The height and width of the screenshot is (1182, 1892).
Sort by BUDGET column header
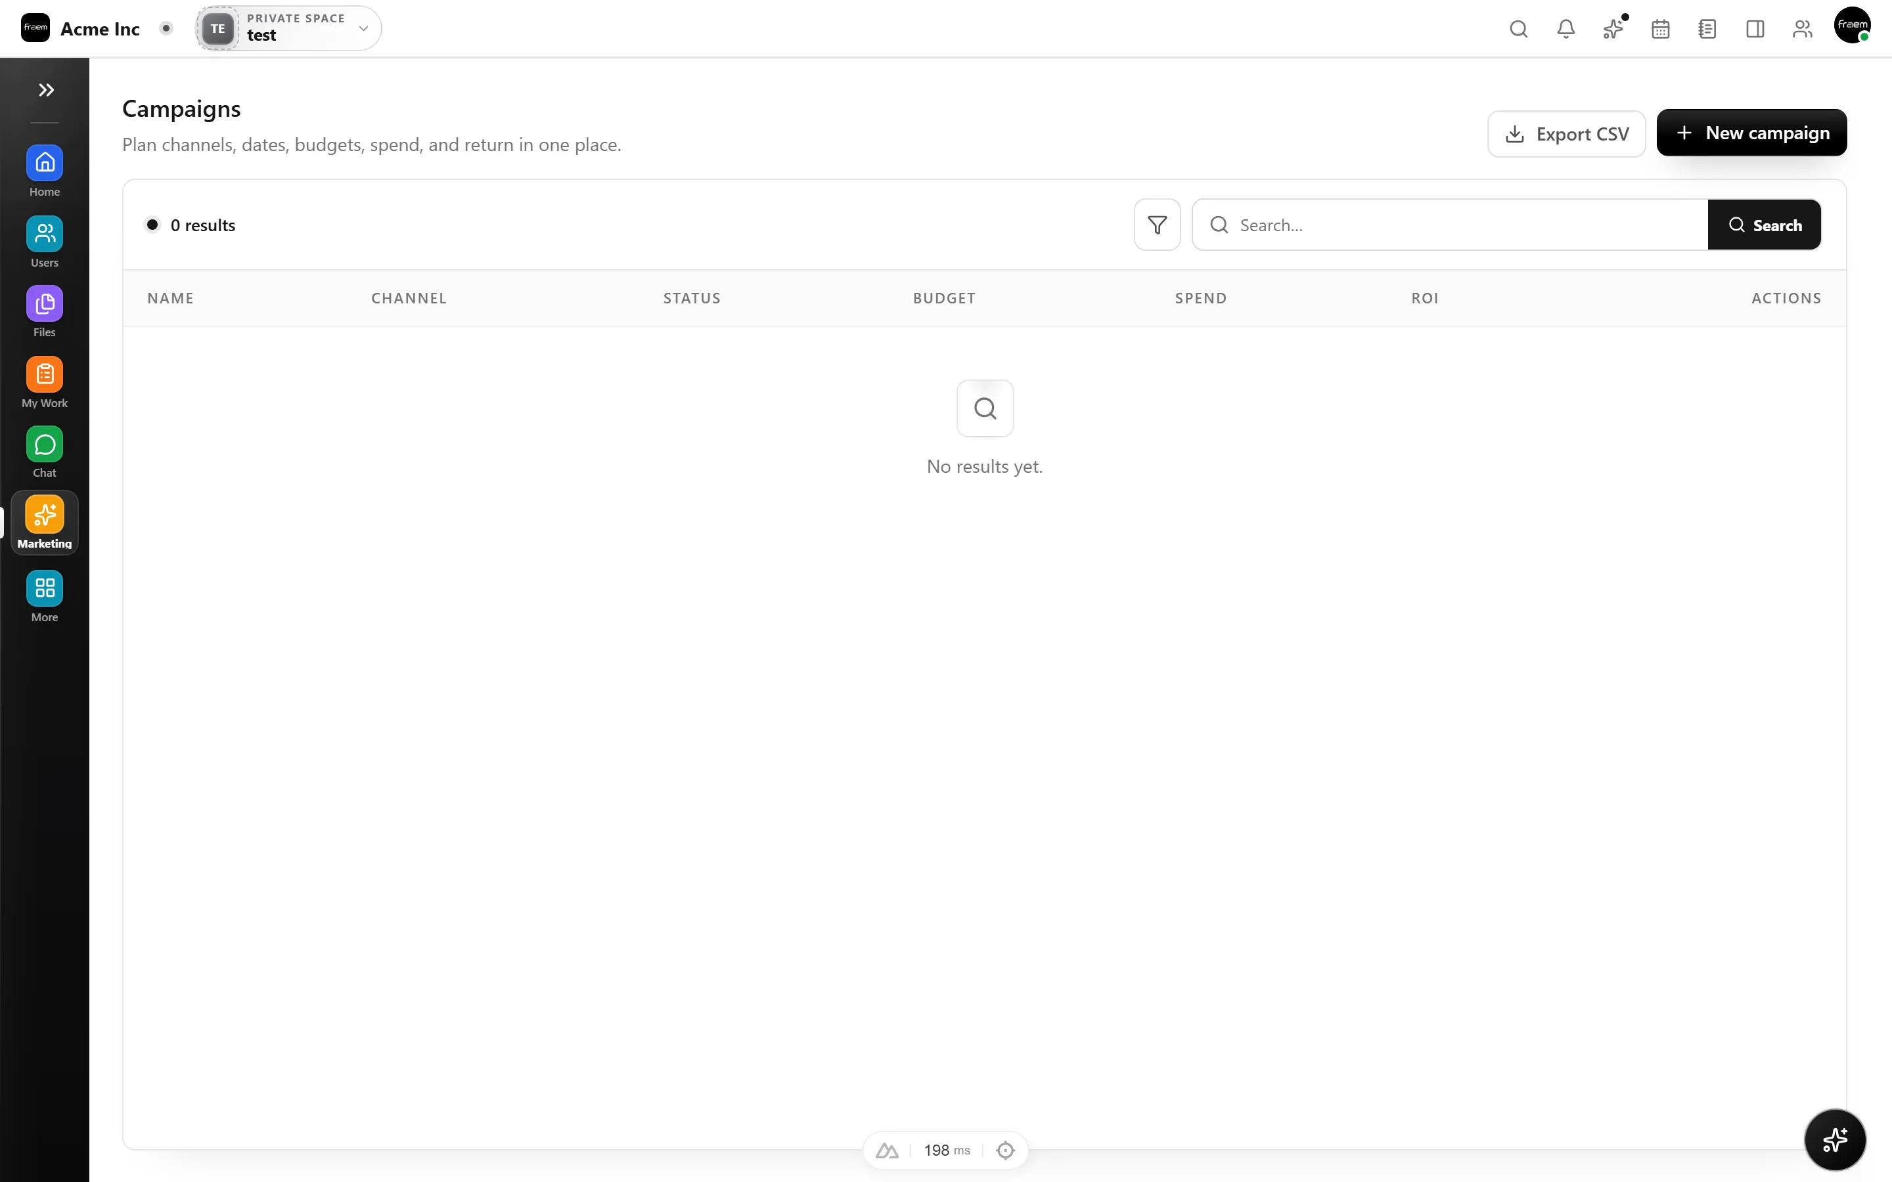coord(945,298)
